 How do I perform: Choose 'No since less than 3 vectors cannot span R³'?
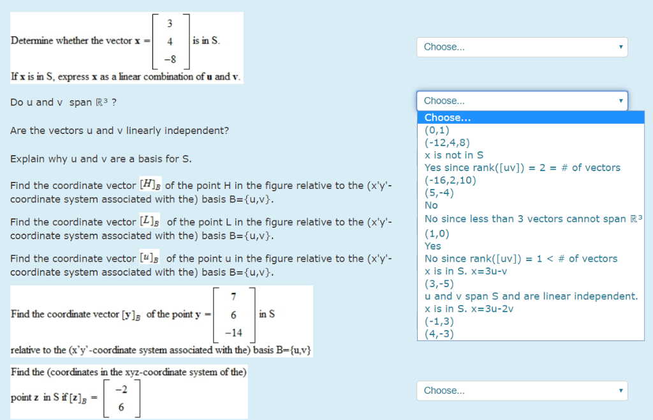click(x=532, y=219)
